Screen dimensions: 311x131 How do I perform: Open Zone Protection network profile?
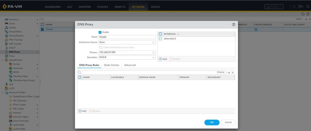tap(21, 121)
